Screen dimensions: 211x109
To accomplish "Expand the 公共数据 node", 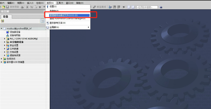I will (5, 49).
